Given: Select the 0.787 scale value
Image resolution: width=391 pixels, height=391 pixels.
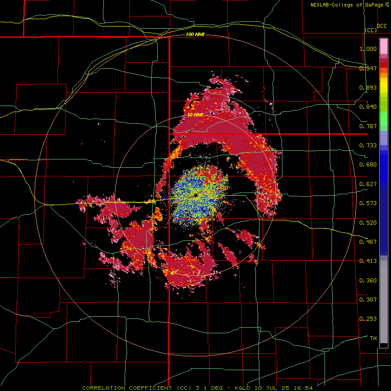Looking at the screenshot, I should point(368,126).
